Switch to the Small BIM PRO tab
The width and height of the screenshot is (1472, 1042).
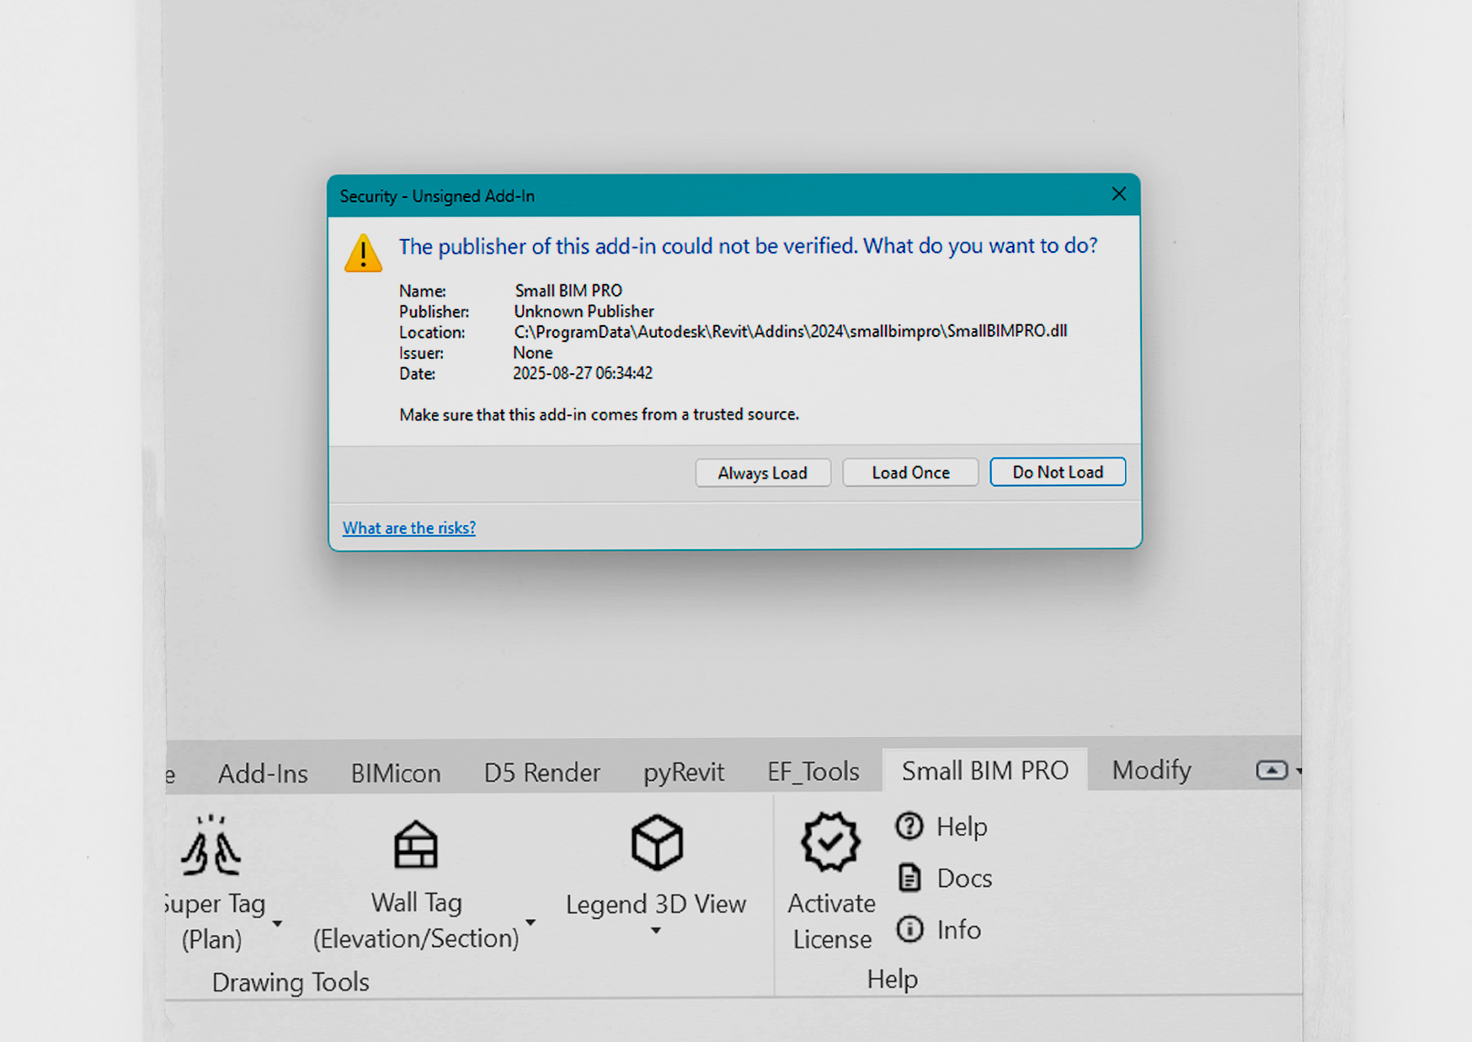click(984, 770)
